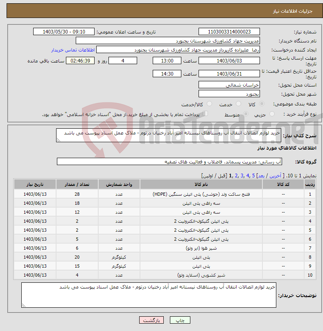Click the شماره نیاز number field
Screen dimensions: 323x331
click(x=229, y=31)
